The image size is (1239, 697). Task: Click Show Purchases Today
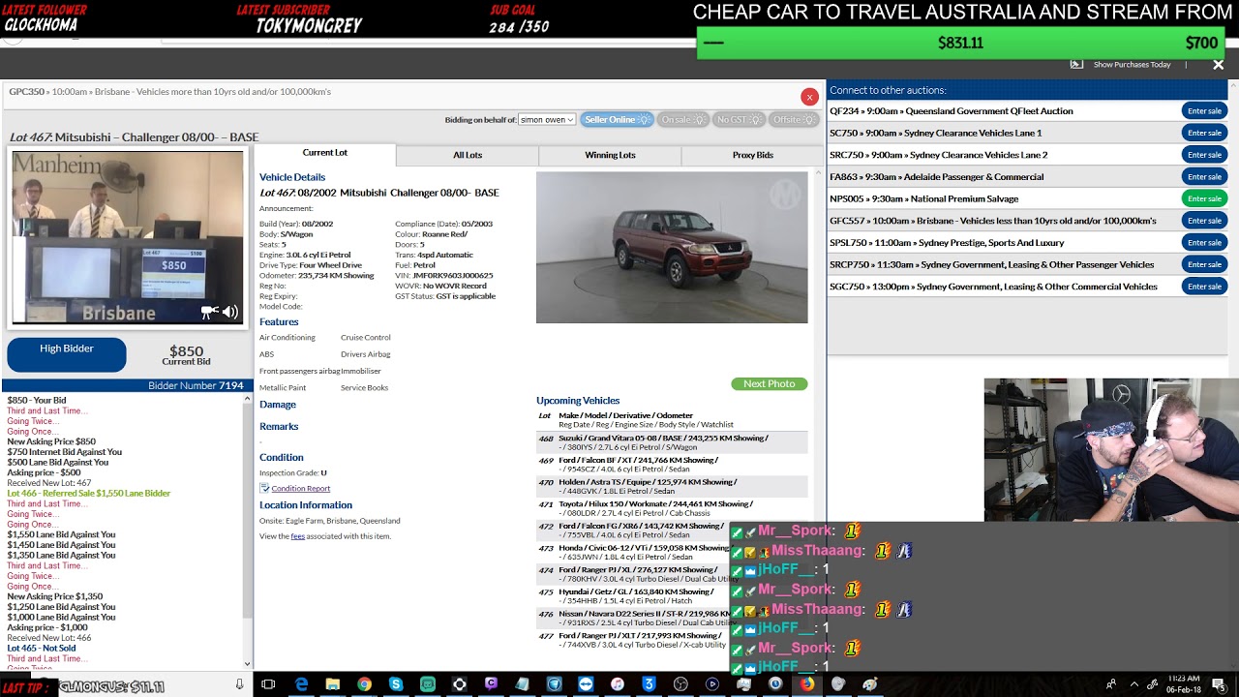(x=1132, y=65)
